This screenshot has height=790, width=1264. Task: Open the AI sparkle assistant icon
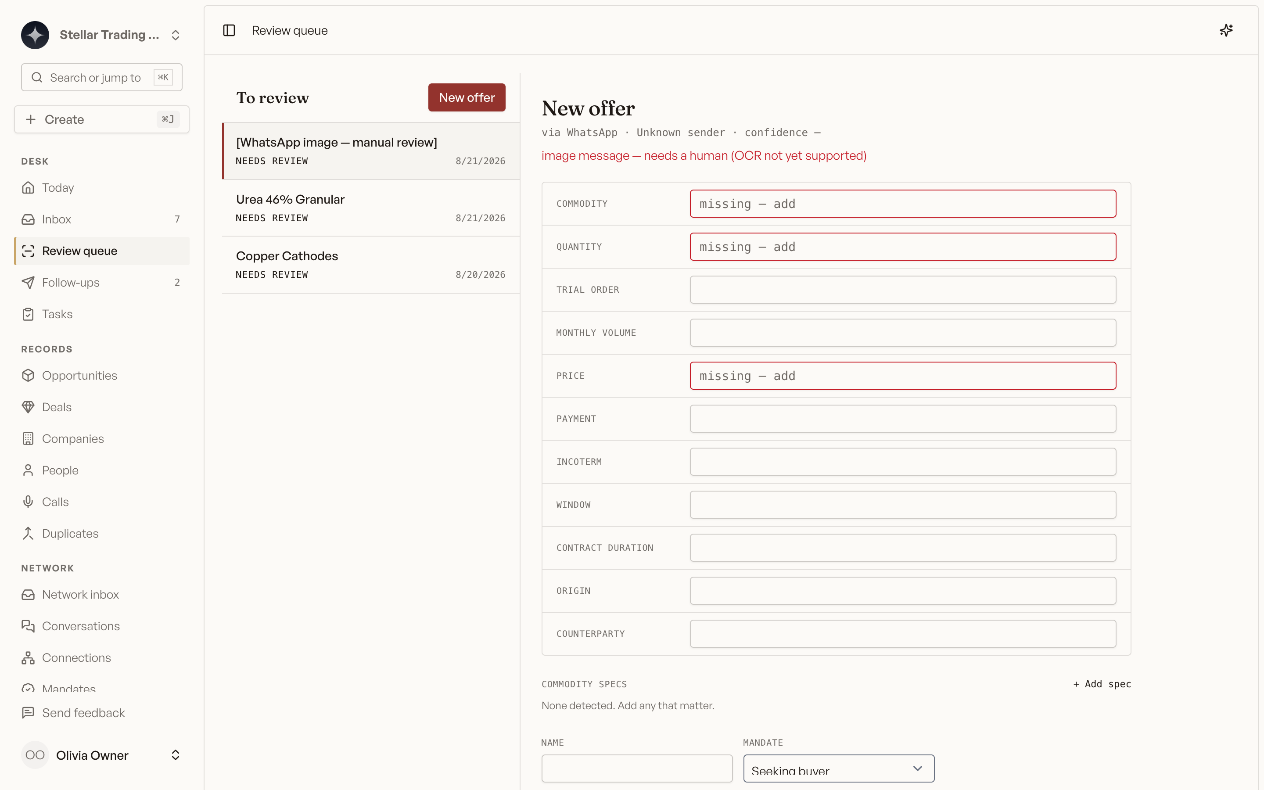tap(1226, 30)
